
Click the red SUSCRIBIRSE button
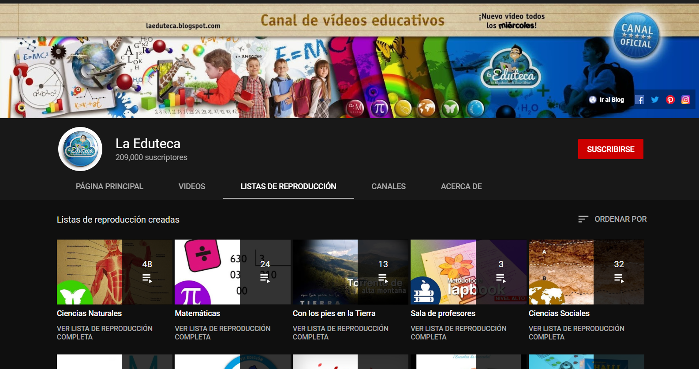(x=611, y=149)
